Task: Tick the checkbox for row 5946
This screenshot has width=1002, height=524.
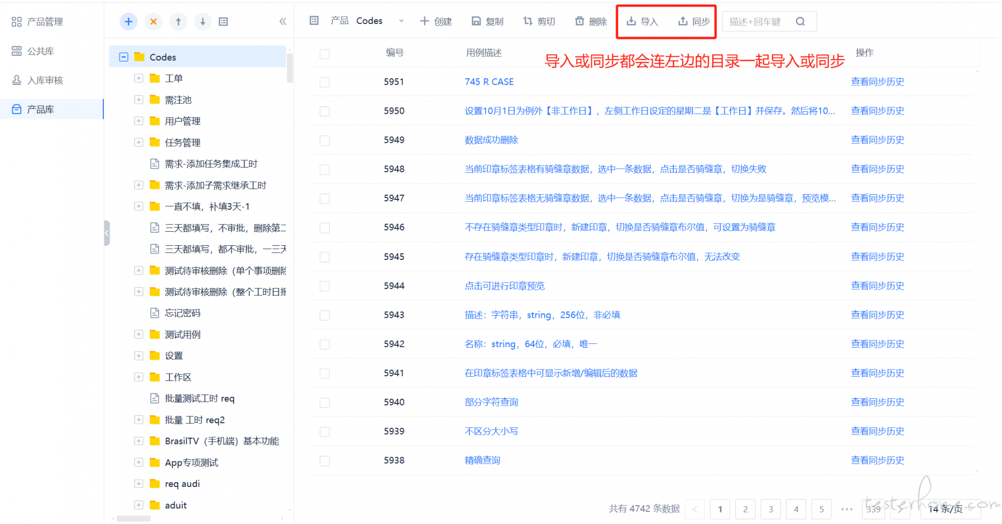Action: click(x=325, y=228)
